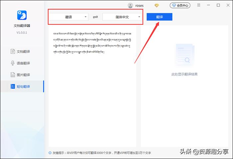
Task: Open 会员中心 member center
Action: tap(180, 6)
